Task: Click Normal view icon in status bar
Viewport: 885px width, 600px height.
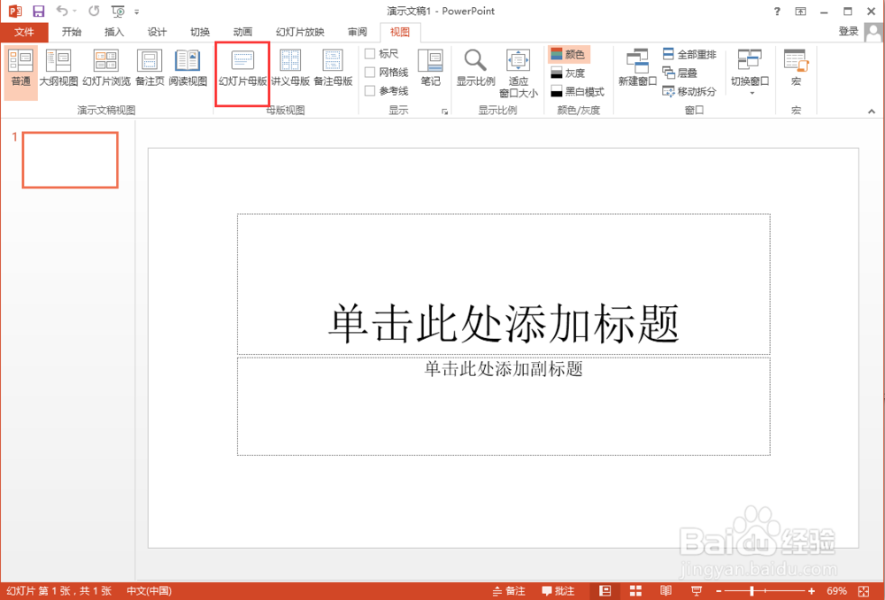Action: [605, 591]
